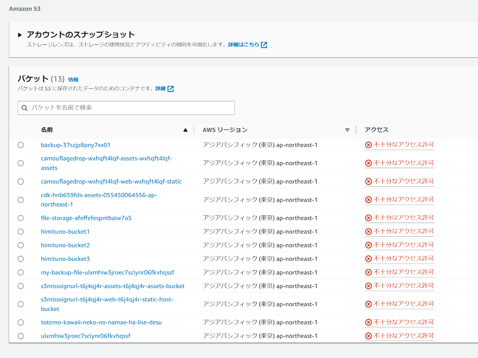Click error icon in s3misssignurl static-host-bucket row

[368, 304]
